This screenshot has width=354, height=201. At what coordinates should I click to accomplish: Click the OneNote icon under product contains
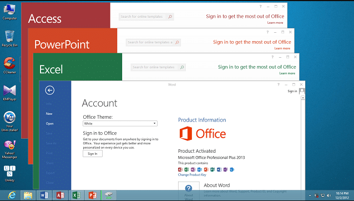(193, 169)
